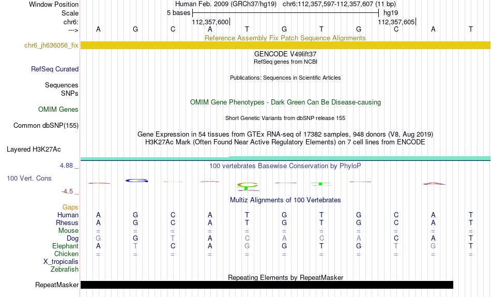
Task: Click the Scale label
Action: (70, 13)
